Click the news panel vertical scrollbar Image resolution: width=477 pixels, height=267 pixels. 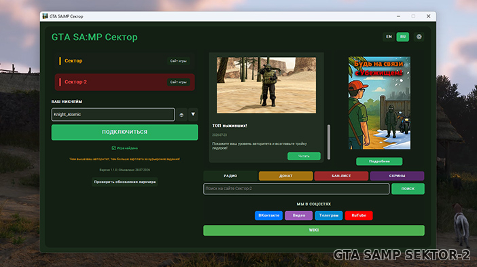[x=329, y=142]
